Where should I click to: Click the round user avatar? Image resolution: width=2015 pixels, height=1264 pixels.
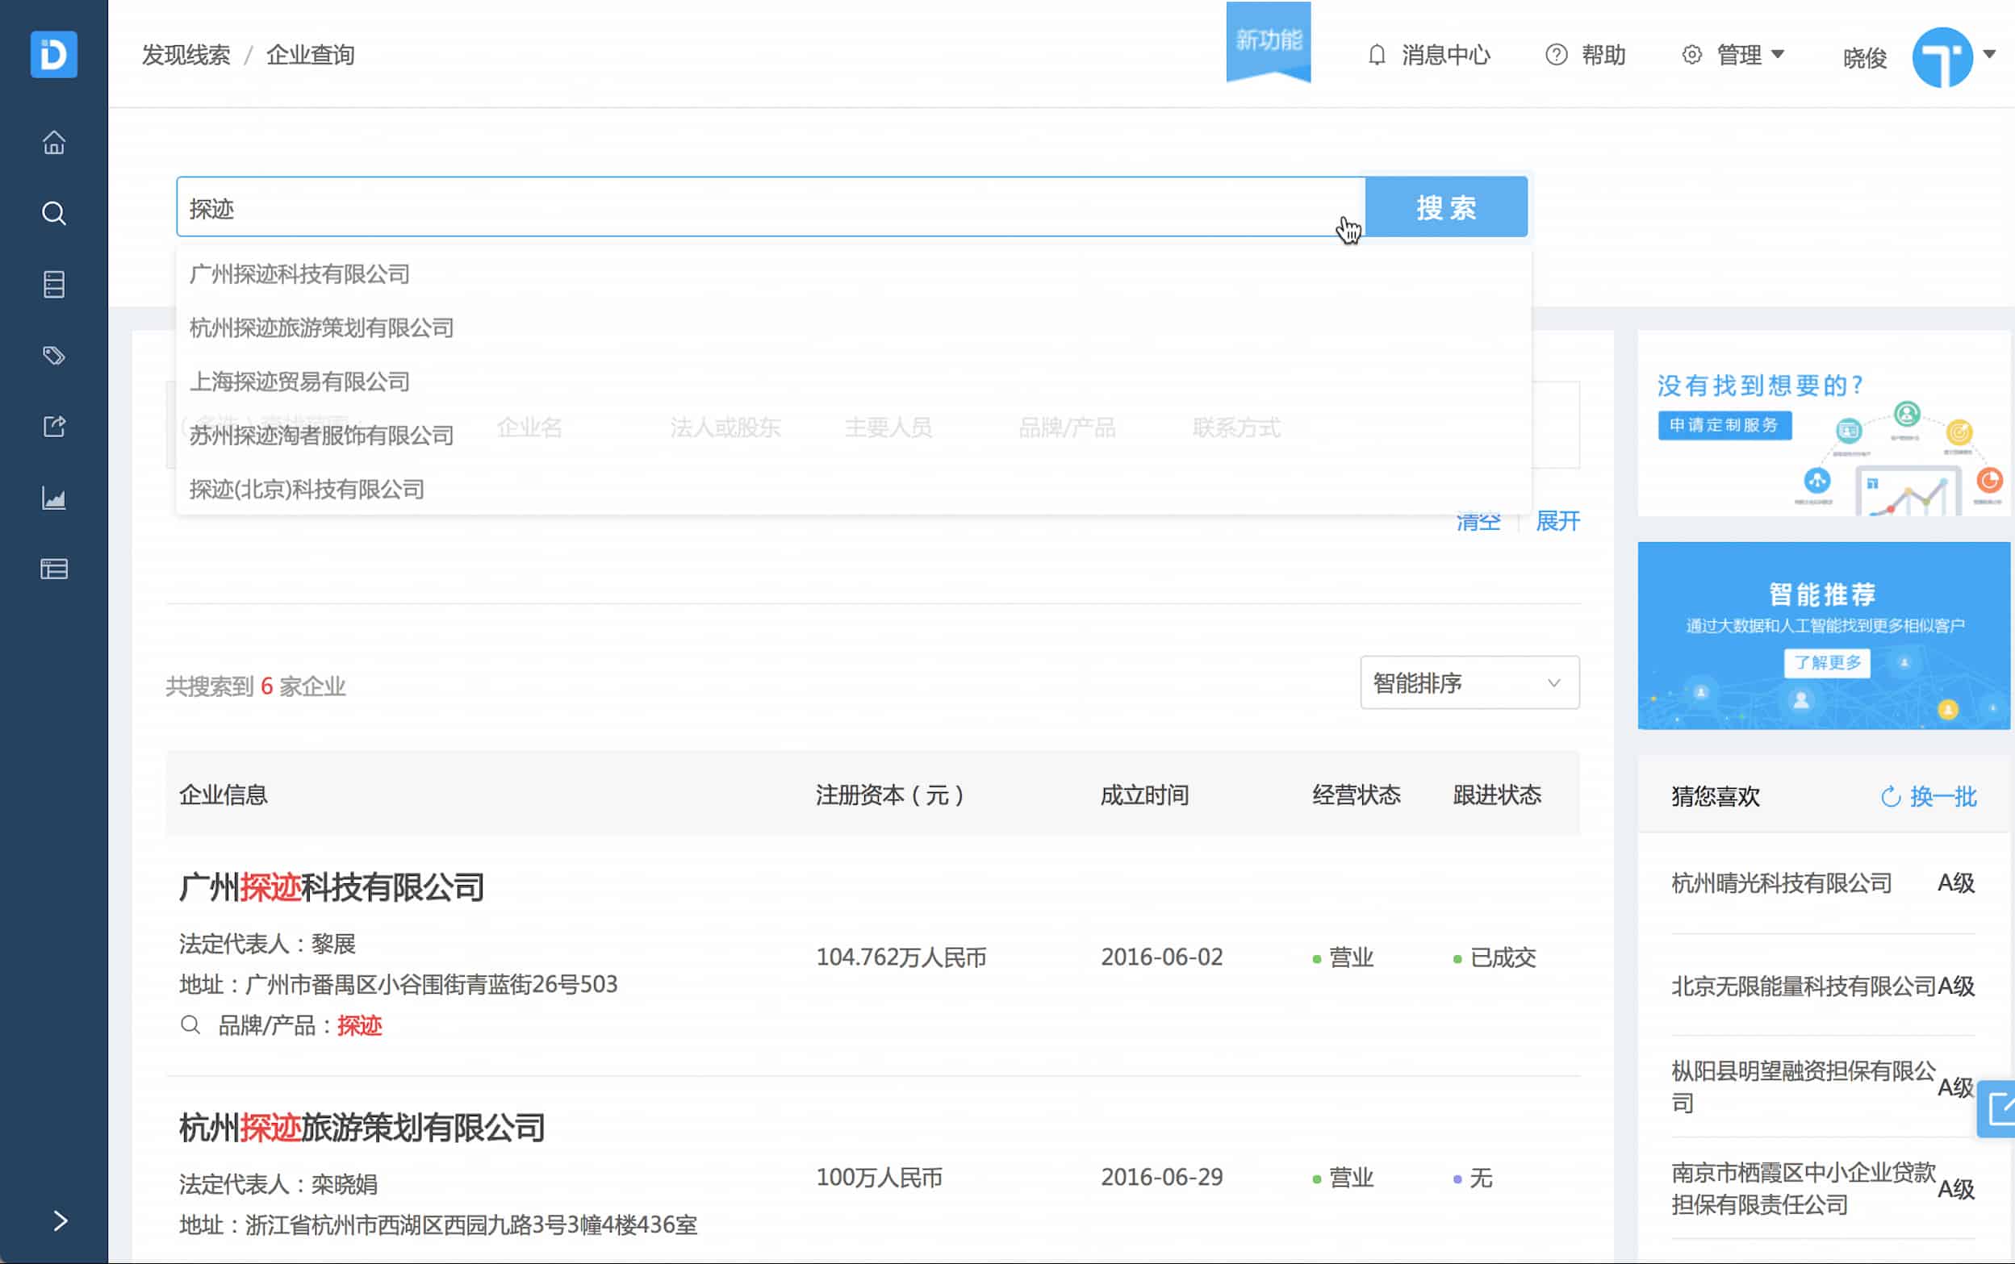coord(1942,56)
